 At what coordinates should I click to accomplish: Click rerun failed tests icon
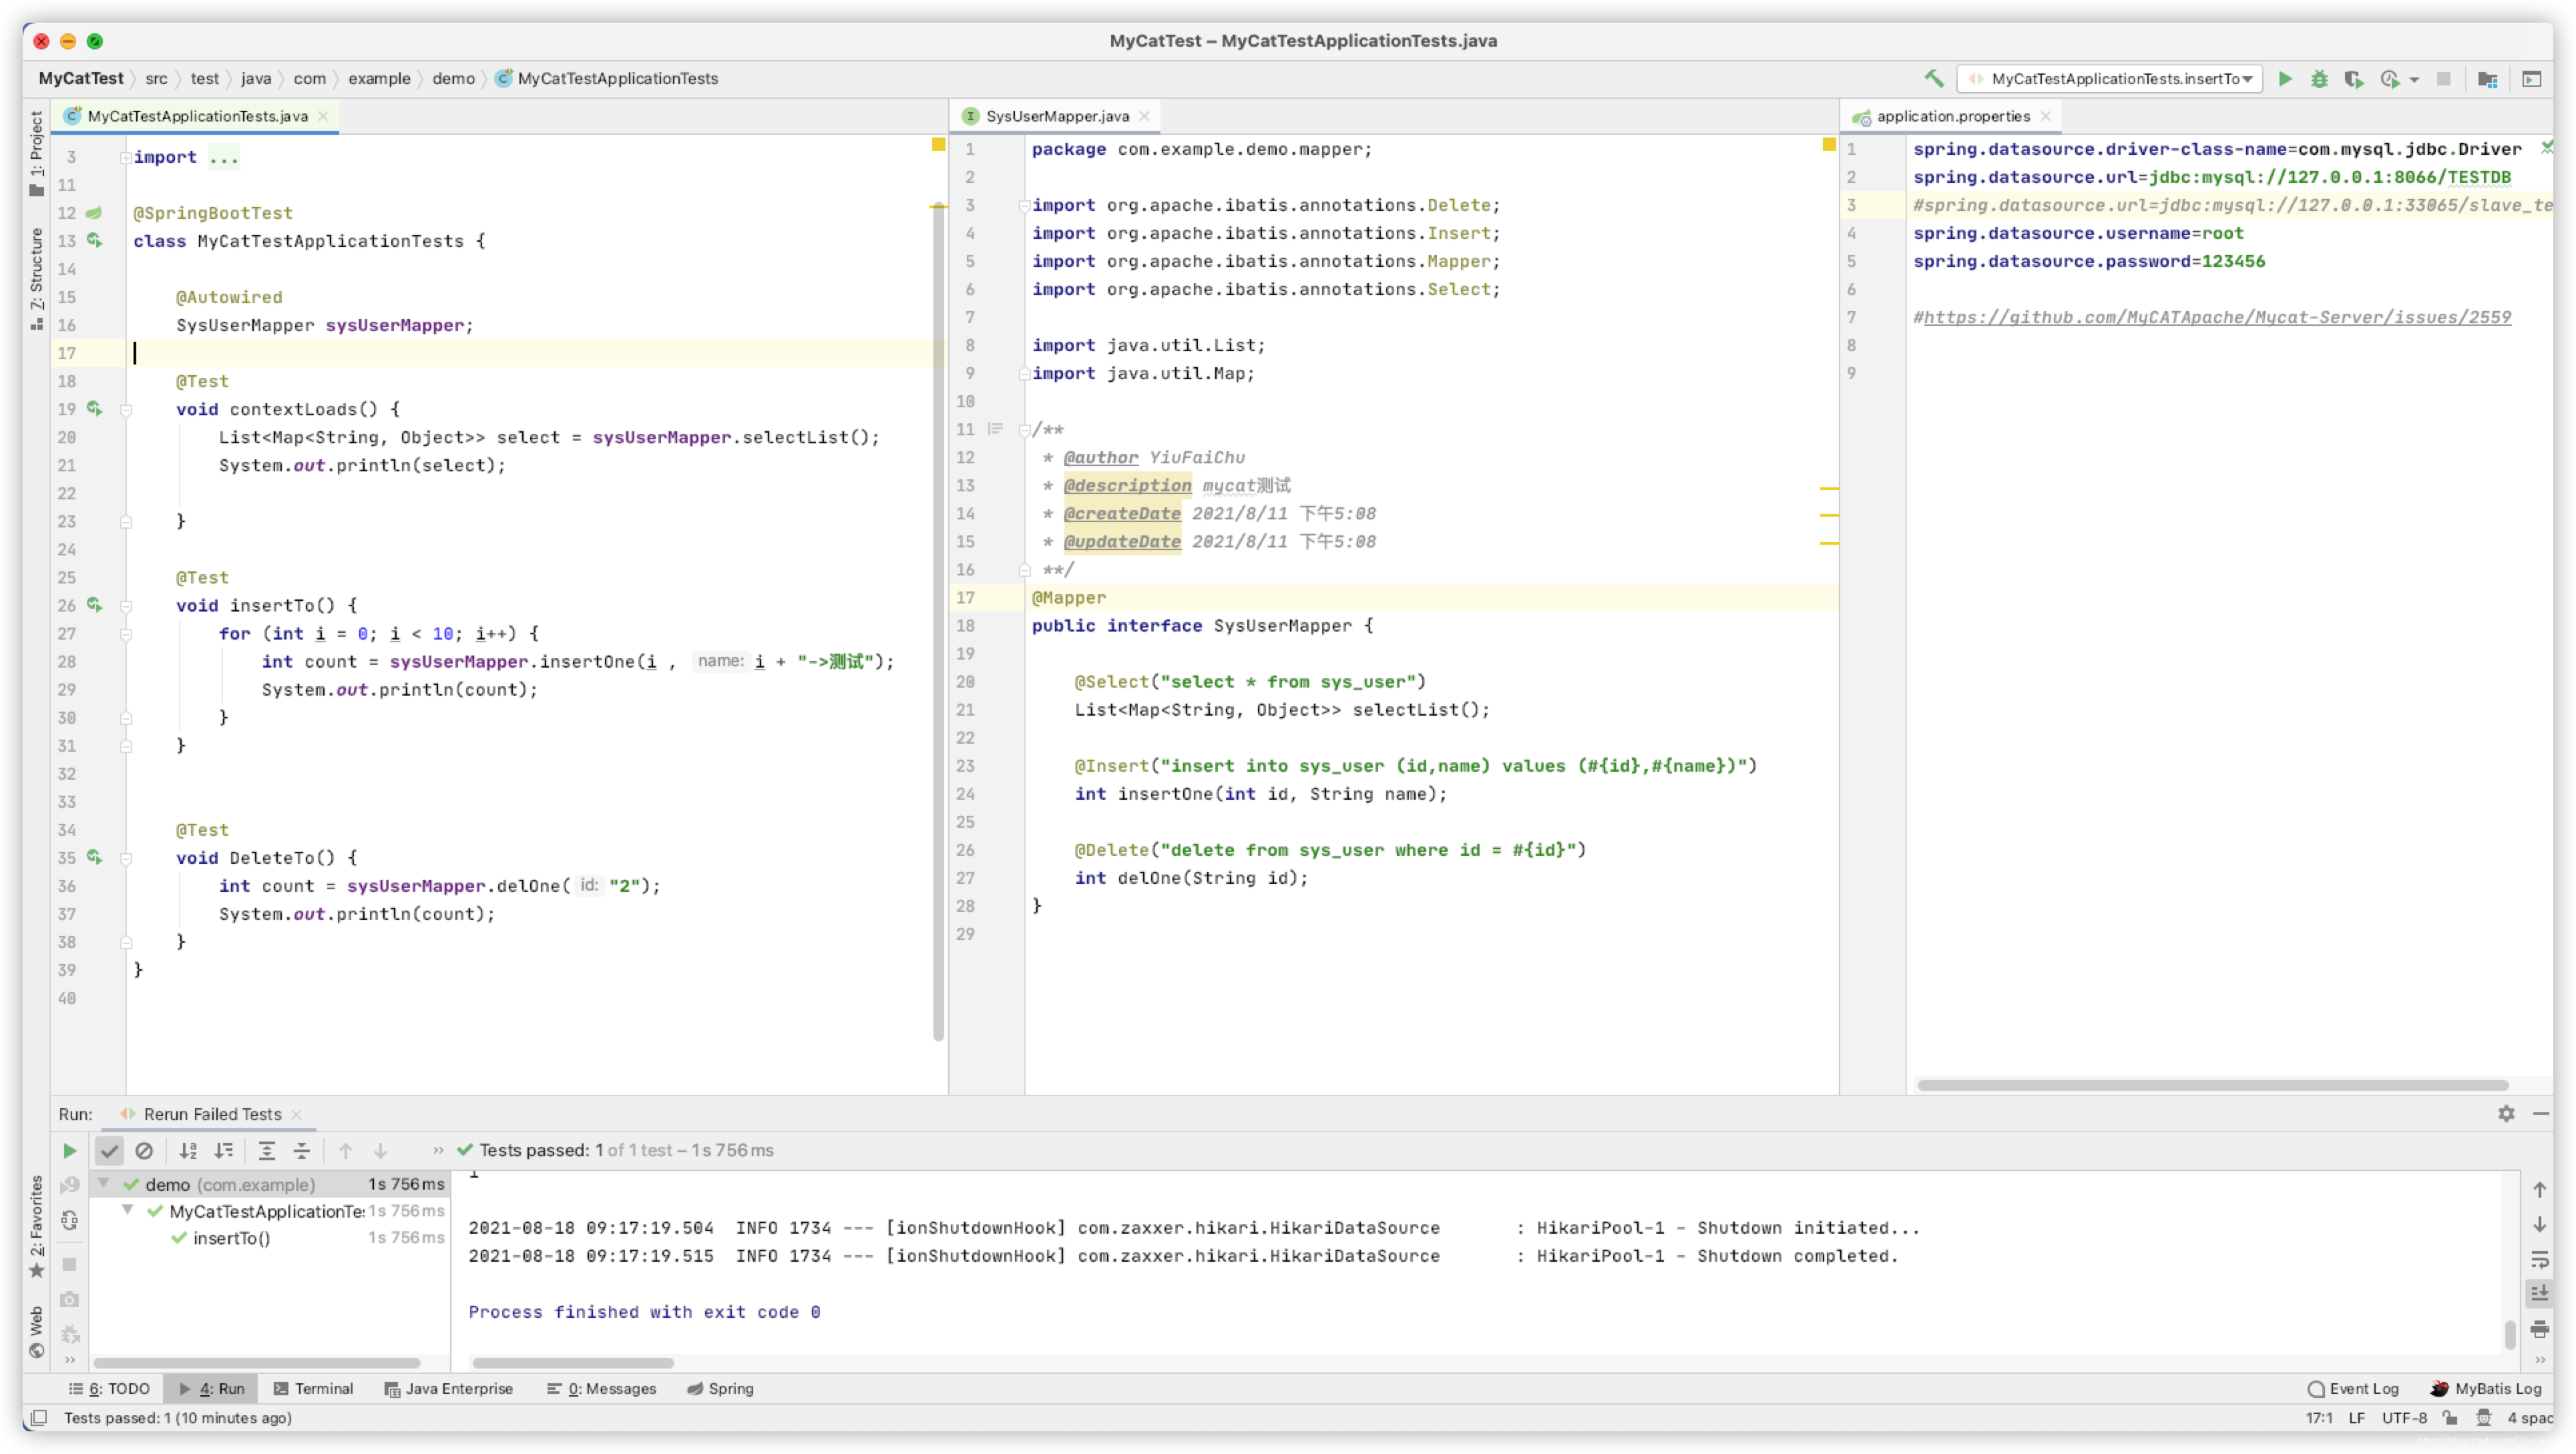click(x=69, y=1184)
